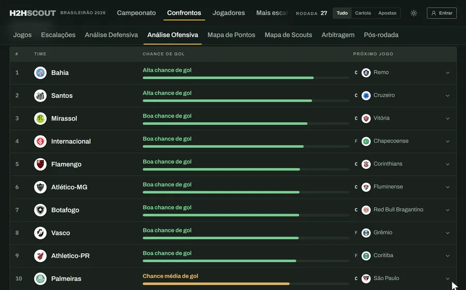
Task: Select the Cartola filter option
Action: click(x=363, y=13)
